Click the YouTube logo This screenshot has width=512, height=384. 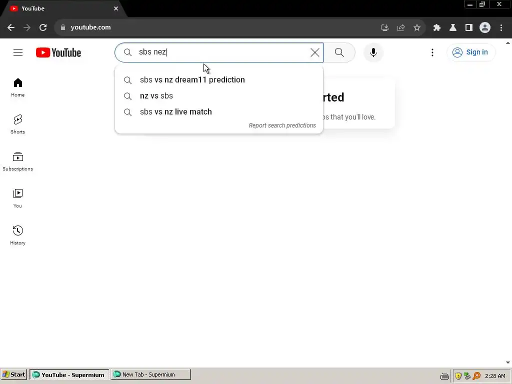[58, 52]
